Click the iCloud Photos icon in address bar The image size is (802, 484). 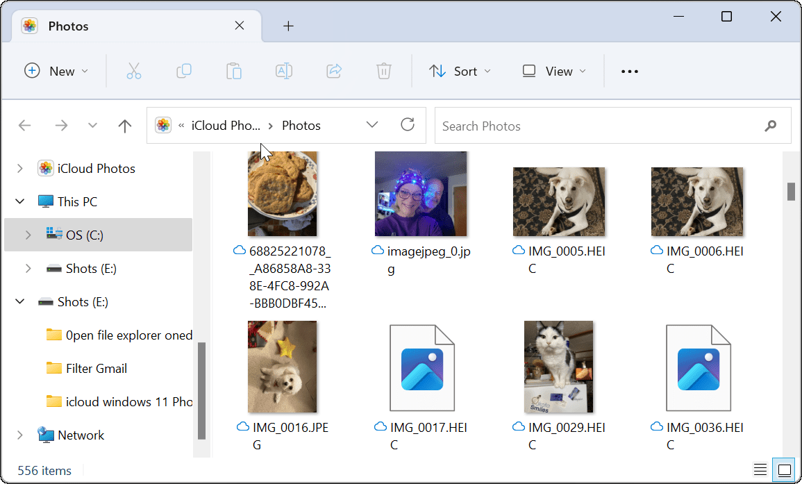pos(163,126)
